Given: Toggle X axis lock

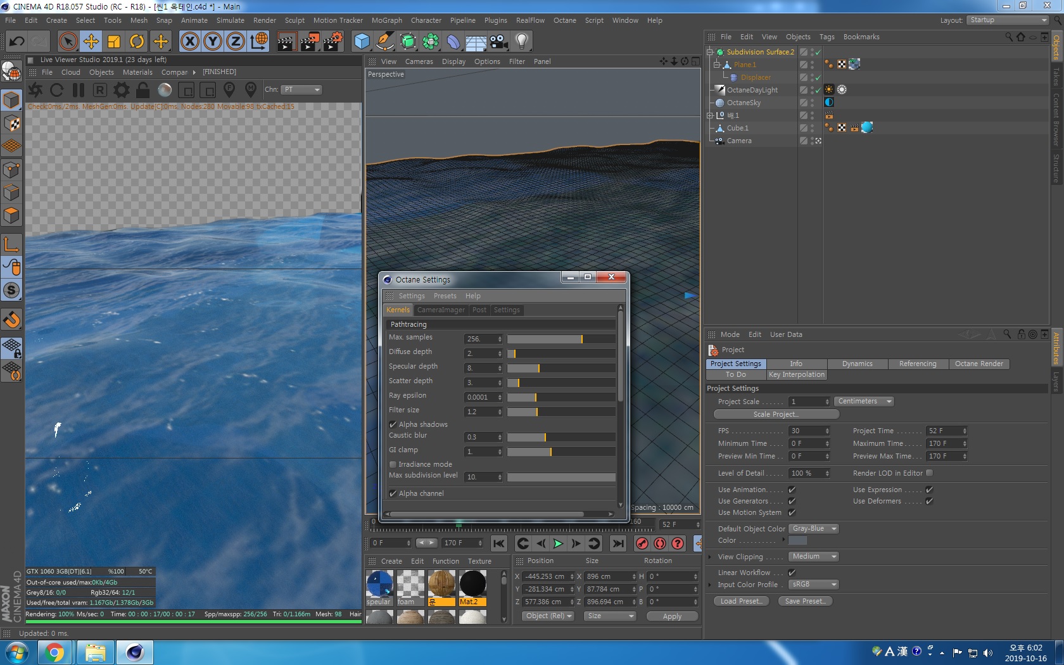Looking at the screenshot, I should [x=189, y=42].
